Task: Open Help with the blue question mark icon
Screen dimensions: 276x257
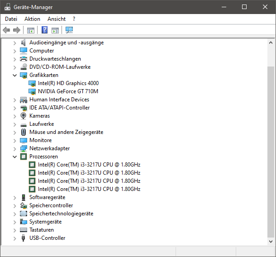Action: [x=44, y=30]
